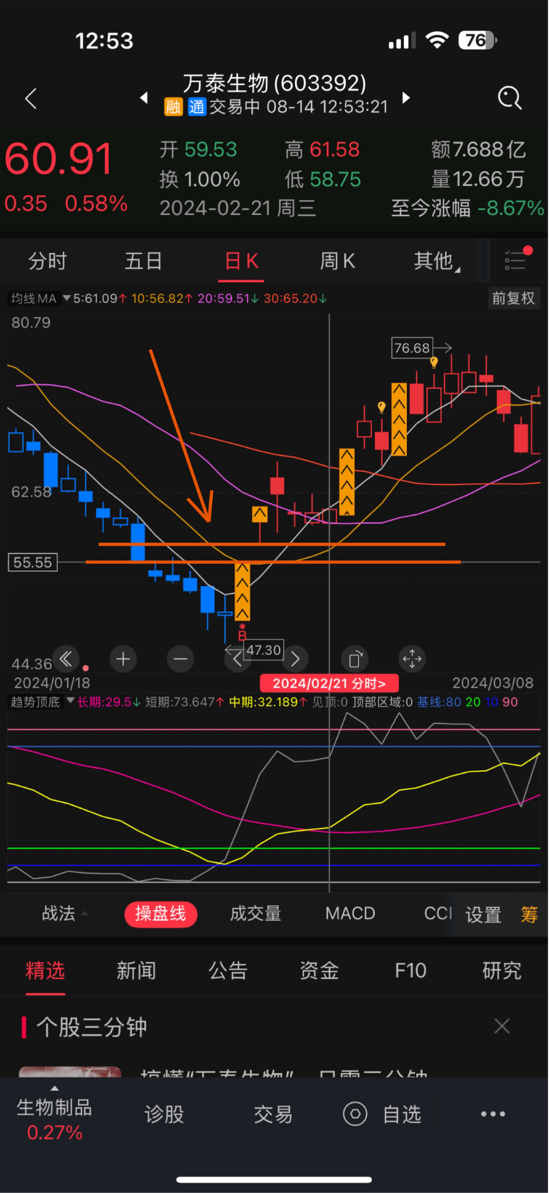Open indicator 设置 settings
The width and height of the screenshot is (549, 1193).
[x=483, y=915]
